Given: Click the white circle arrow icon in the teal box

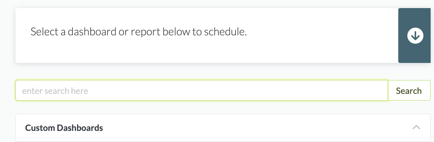Looking at the screenshot, I should point(415,36).
